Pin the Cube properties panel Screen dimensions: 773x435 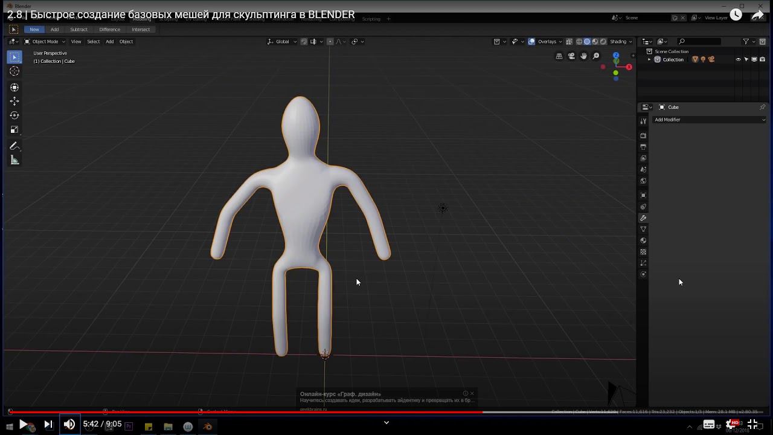pyautogui.click(x=762, y=107)
